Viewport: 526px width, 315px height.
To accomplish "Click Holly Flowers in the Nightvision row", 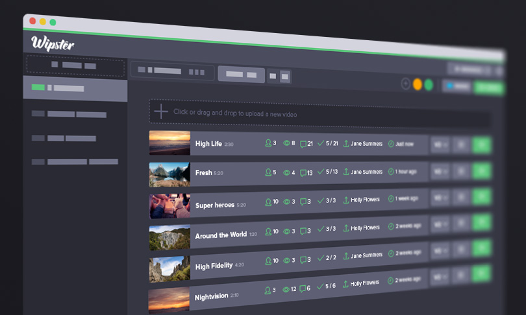I will 364,283.
